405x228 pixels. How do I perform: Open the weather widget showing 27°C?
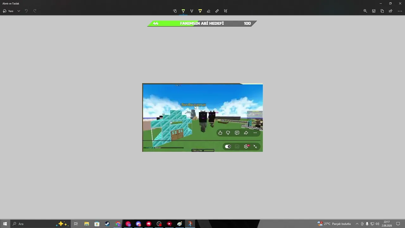(334, 224)
